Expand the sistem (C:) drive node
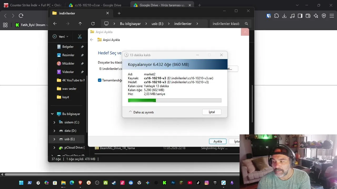Image resolution: width=337 pixels, height=189 pixels. click(x=54, y=122)
